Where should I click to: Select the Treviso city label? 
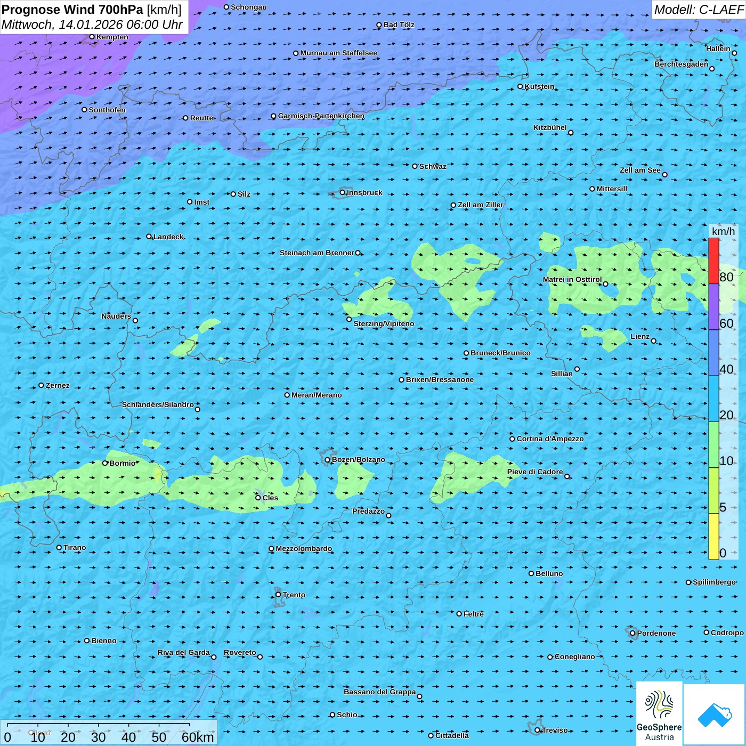point(555,730)
